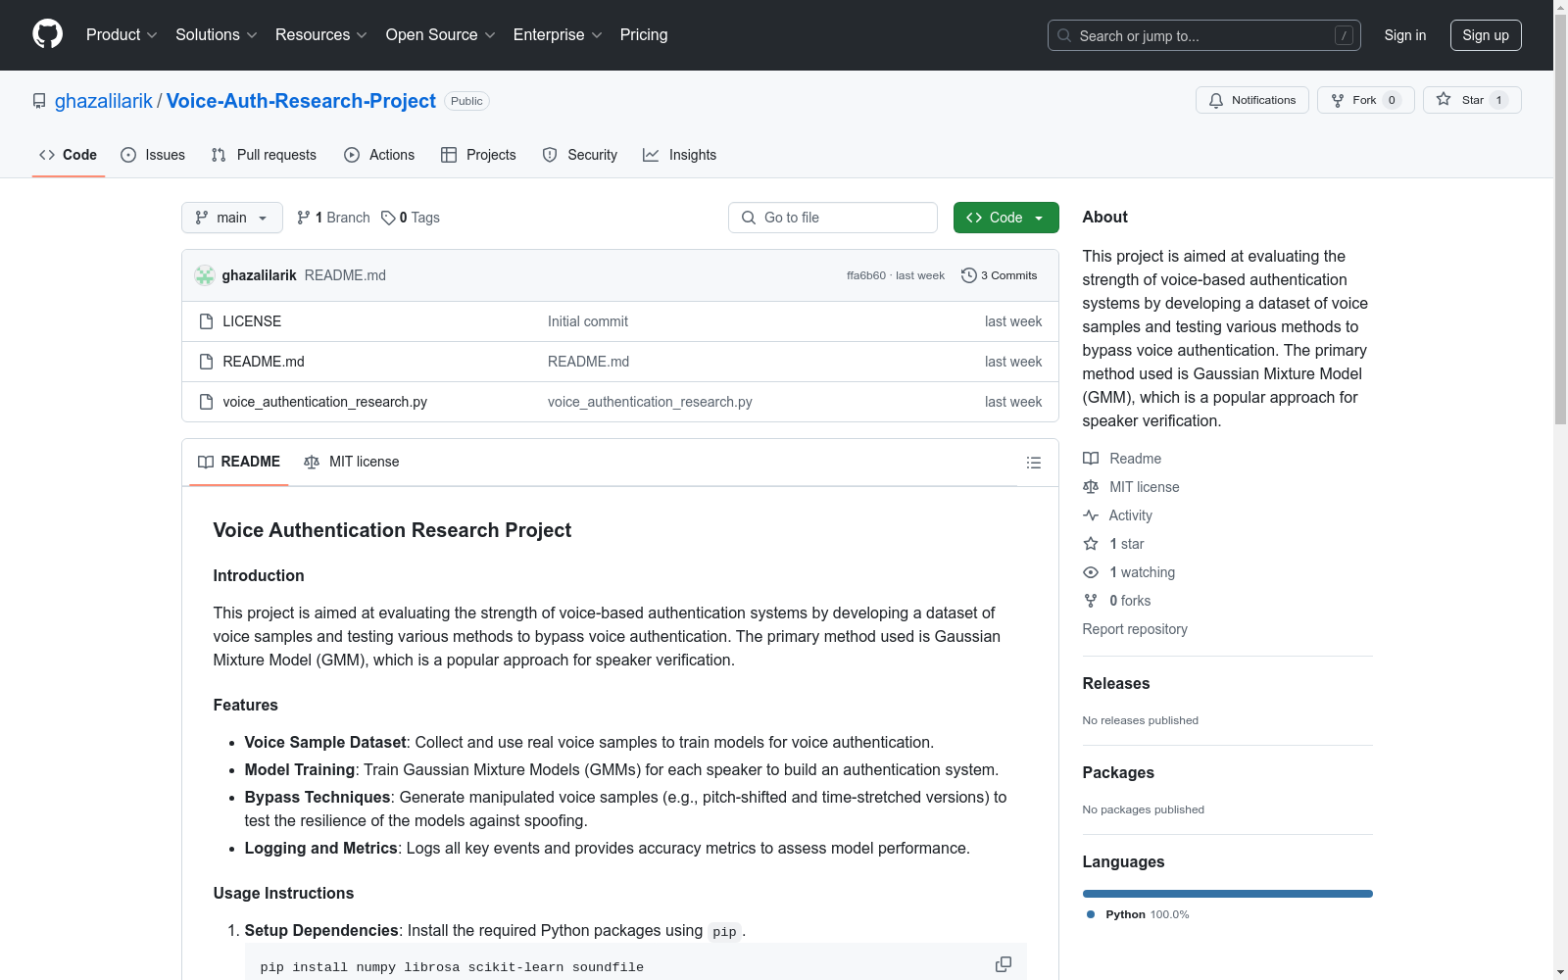
Task: Click the Star count badge 1
Action: [1498, 100]
